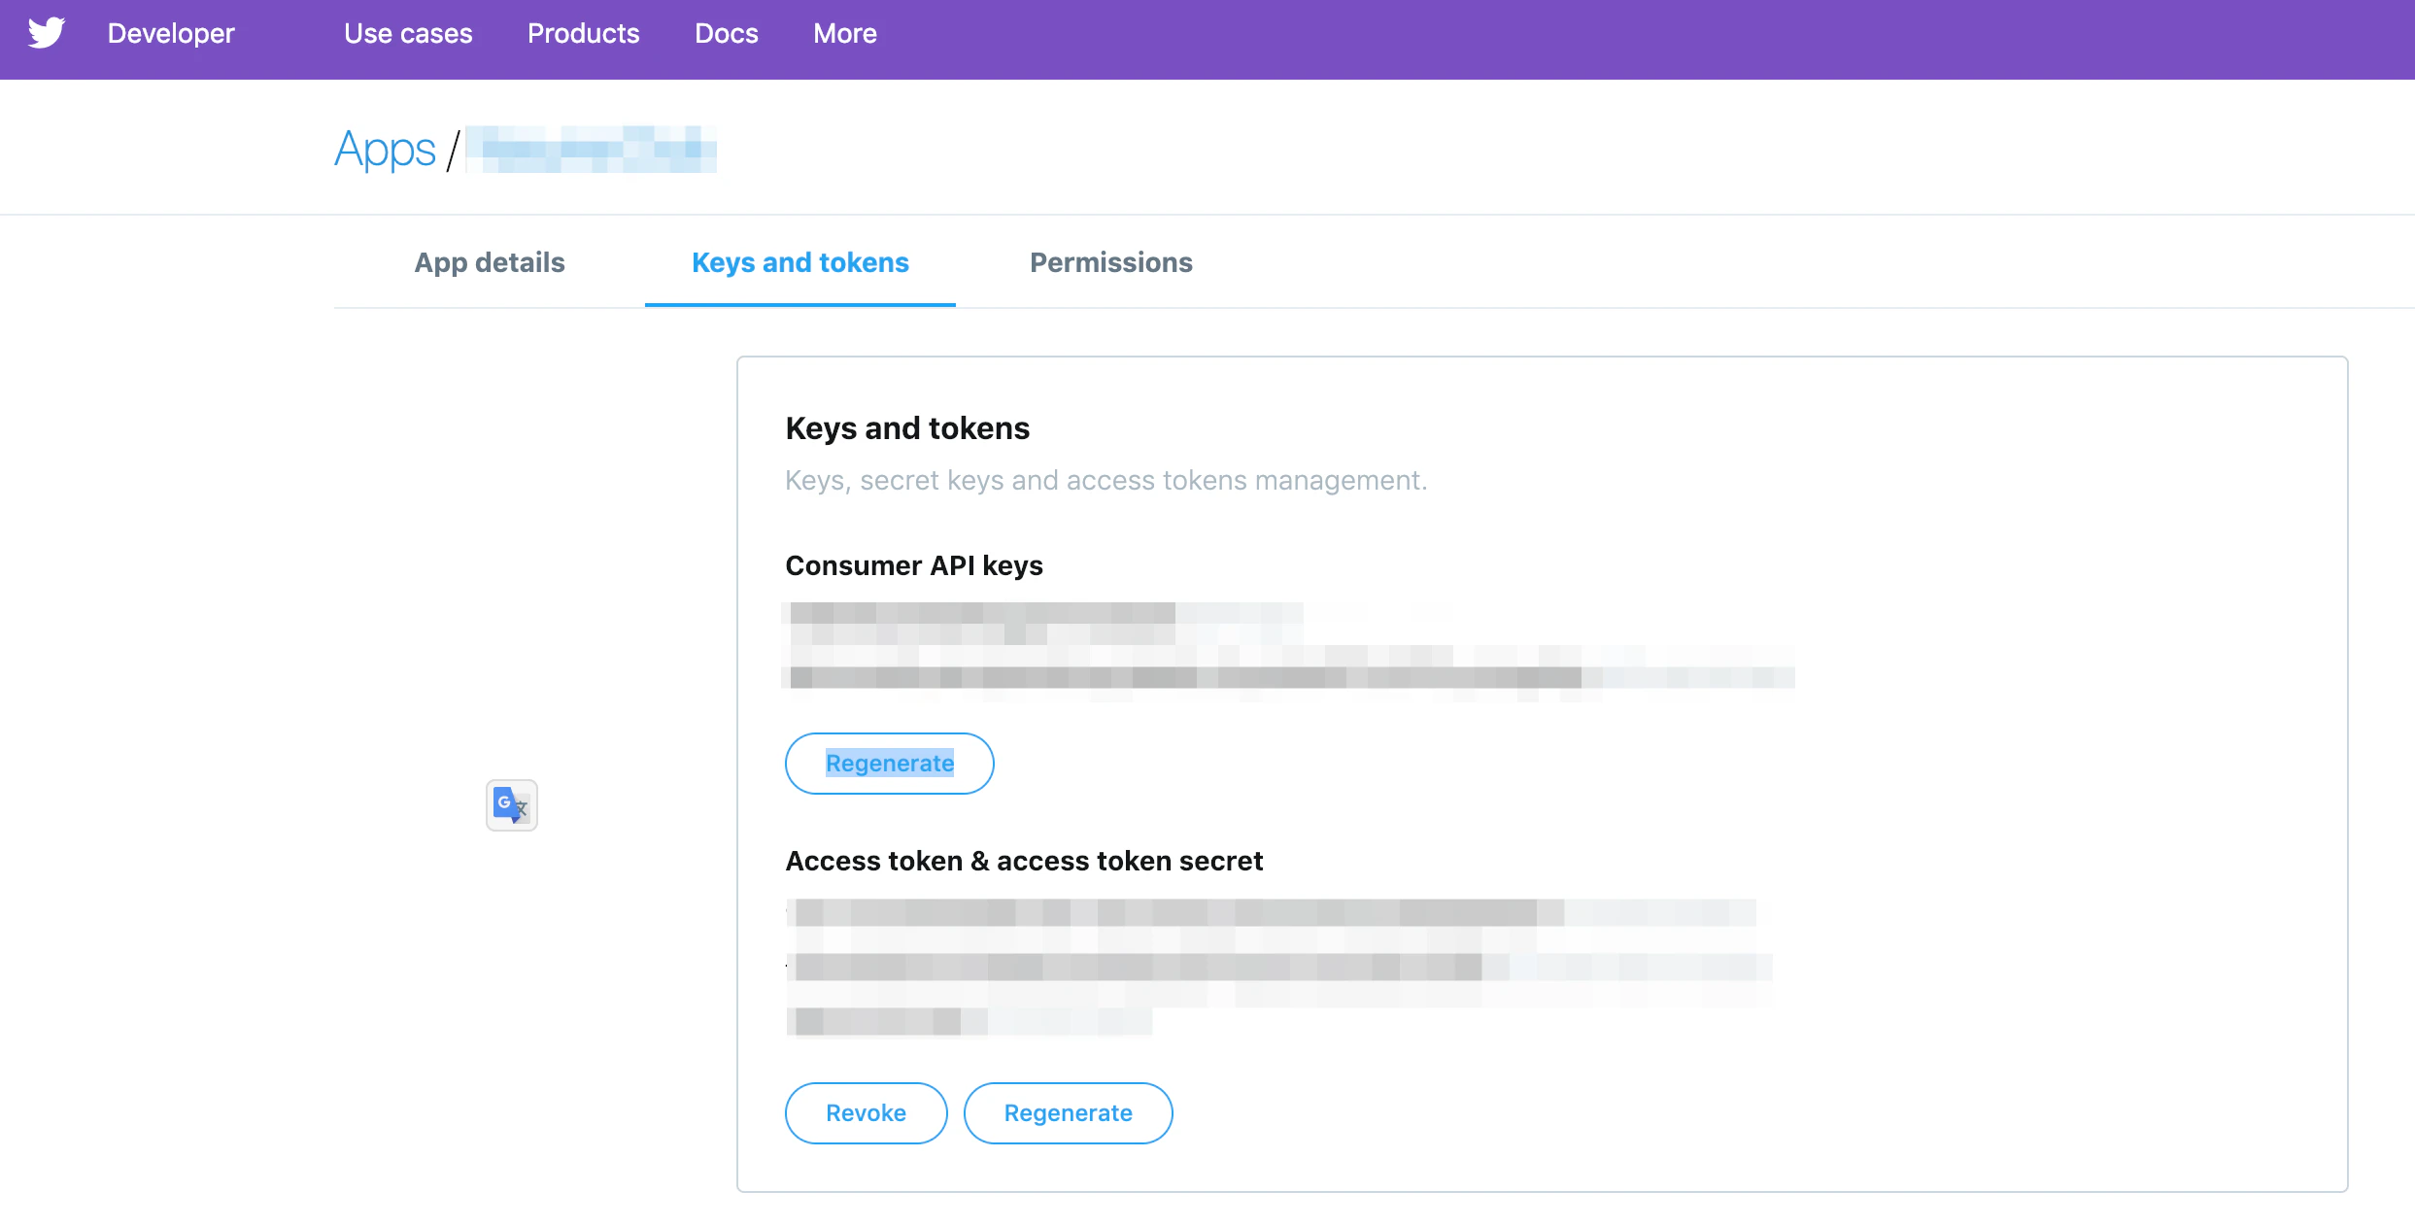Click the blurred Consumer API key text
Image resolution: width=2415 pixels, height=1226 pixels.
[x=1288, y=646]
